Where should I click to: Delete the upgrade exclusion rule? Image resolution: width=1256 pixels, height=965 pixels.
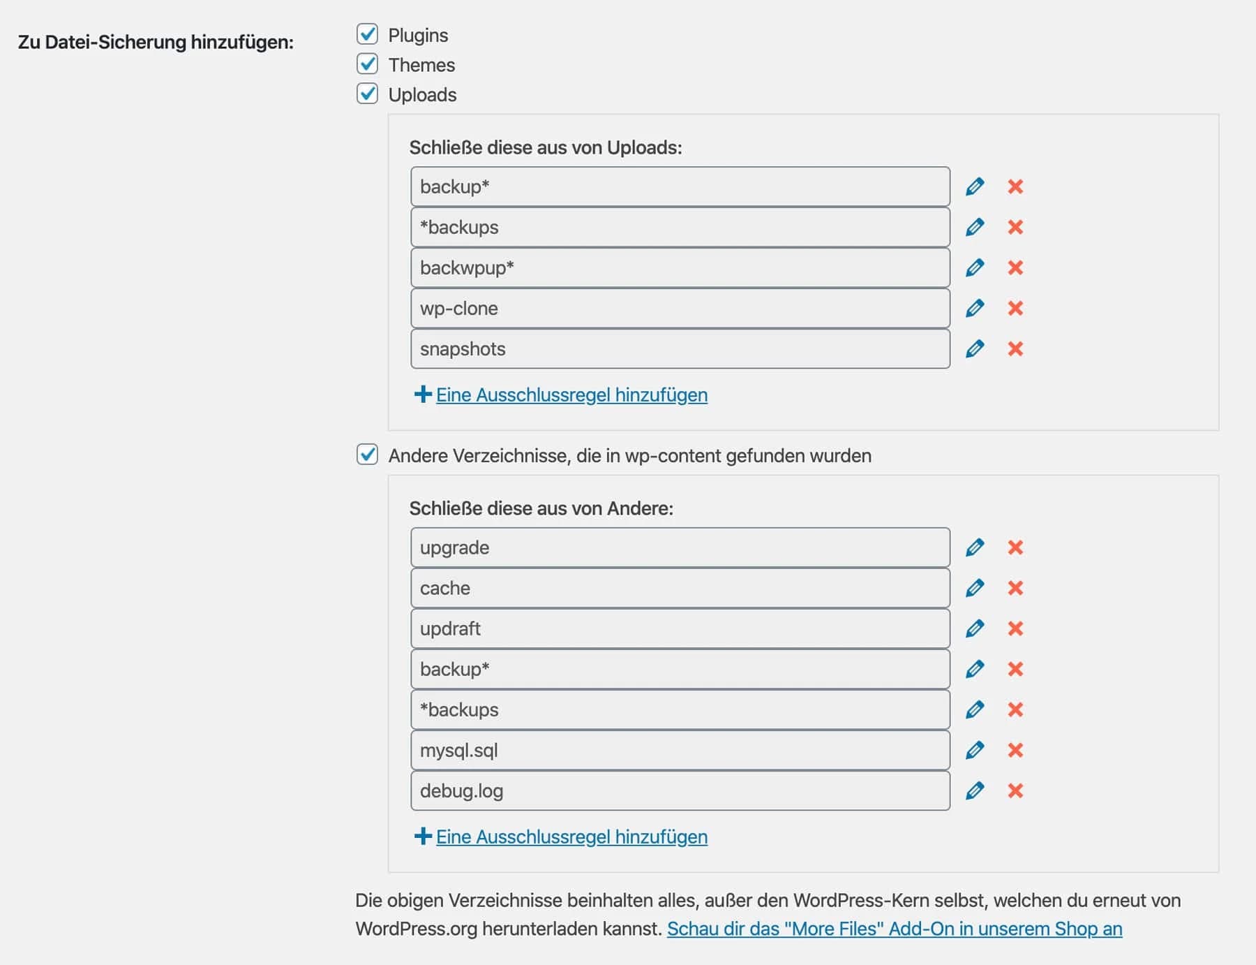click(1016, 547)
